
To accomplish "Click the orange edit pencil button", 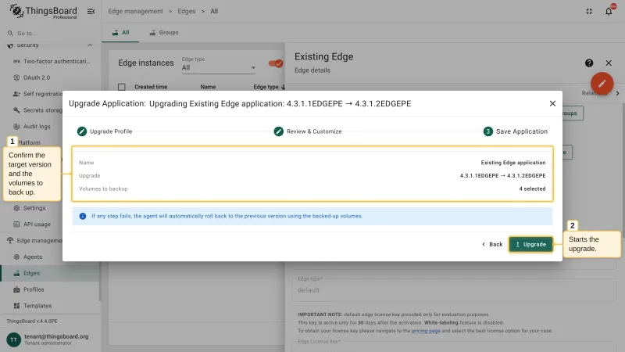I will pos(602,84).
